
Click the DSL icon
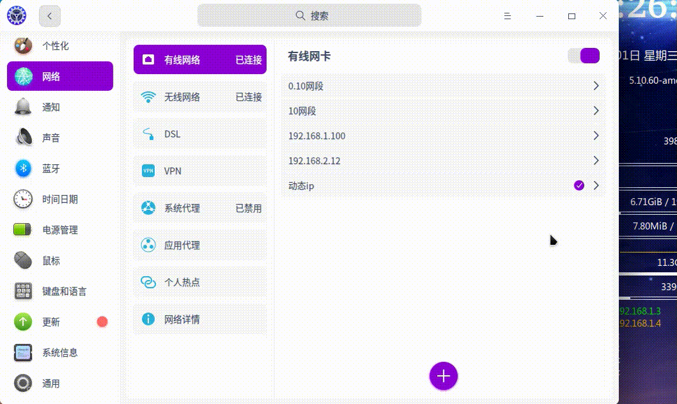(148, 134)
